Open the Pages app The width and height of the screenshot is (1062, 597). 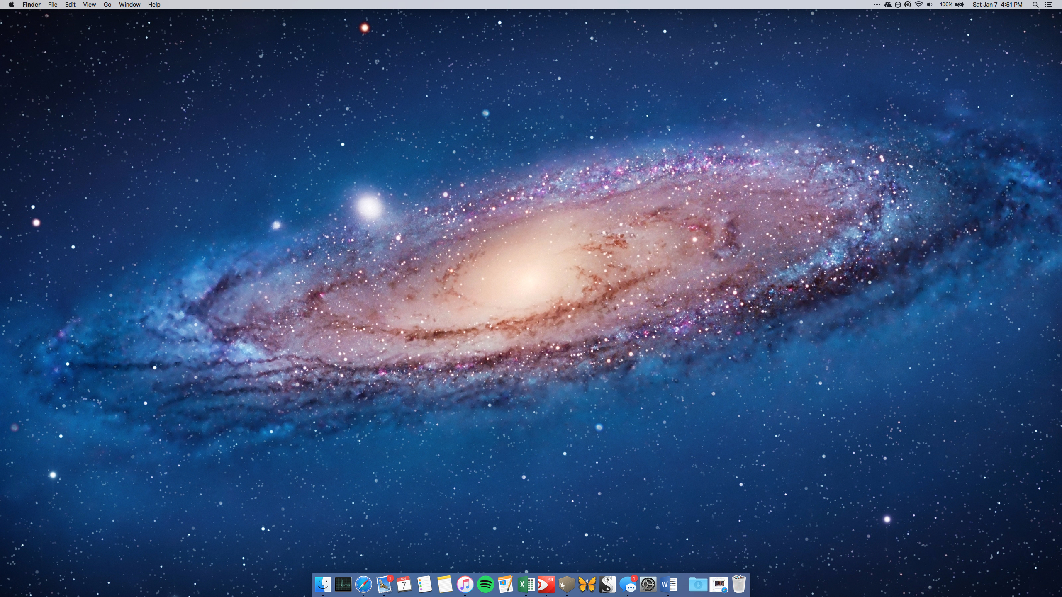506,585
